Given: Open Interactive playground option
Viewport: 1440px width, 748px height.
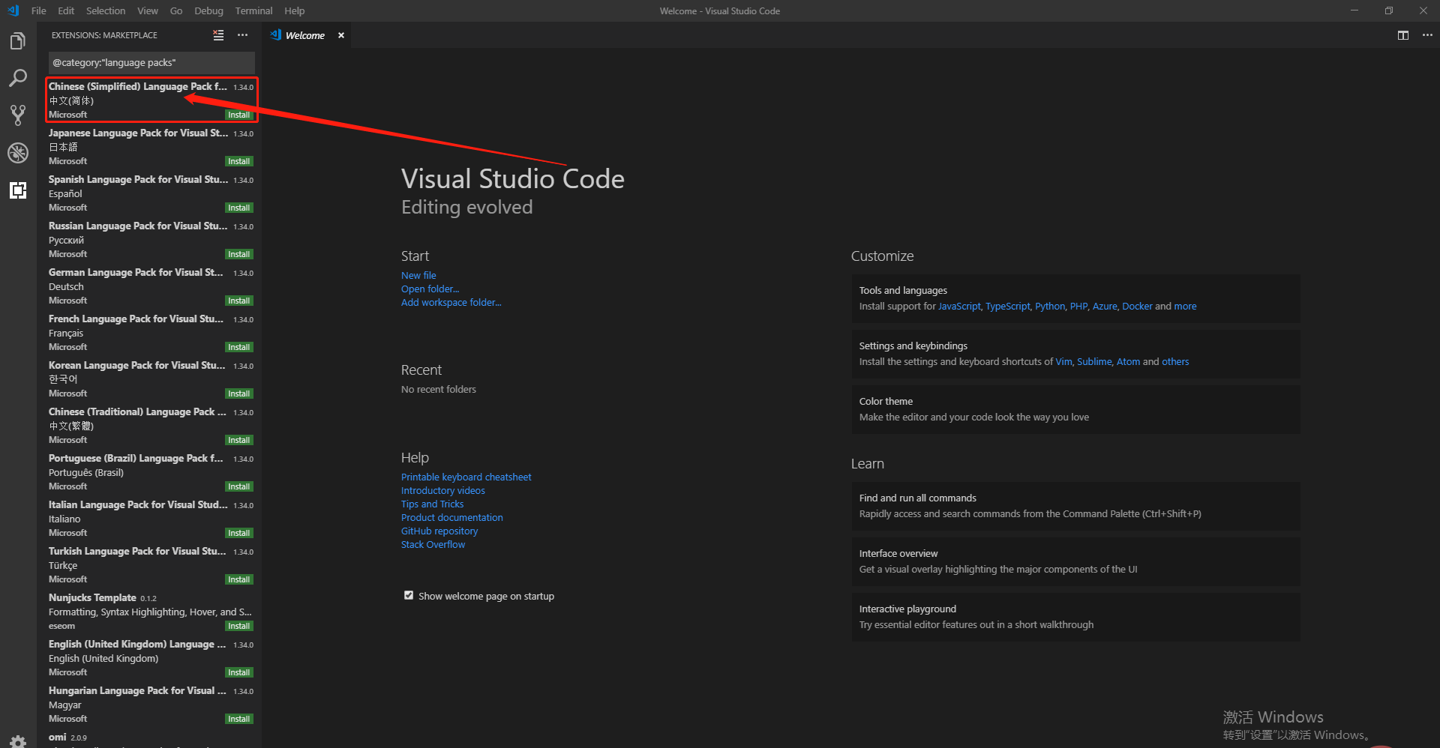Looking at the screenshot, I should pos(1075,617).
